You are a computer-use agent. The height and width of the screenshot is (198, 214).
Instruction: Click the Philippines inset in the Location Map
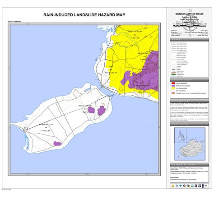pos(181,135)
